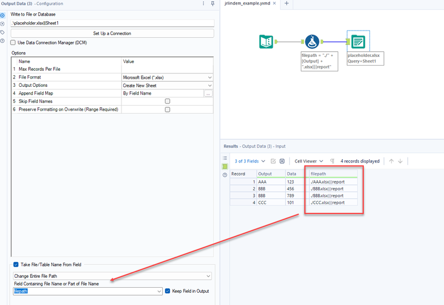Enable Use Data Connection Manager (DCM)
Image resolution: width=444 pixels, height=305 pixels.
click(x=13, y=42)
